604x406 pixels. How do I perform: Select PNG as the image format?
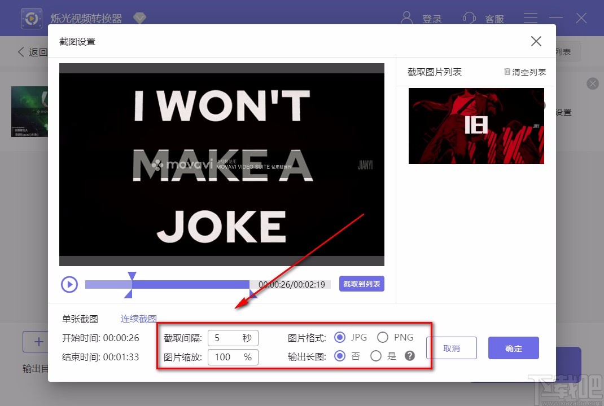[x=382, y=337]
